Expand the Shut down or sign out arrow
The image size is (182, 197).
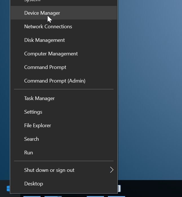tap(112, 170)
